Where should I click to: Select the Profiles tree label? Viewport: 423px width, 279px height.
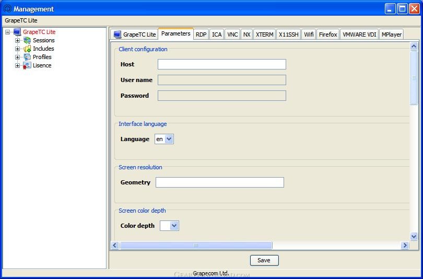42,57
